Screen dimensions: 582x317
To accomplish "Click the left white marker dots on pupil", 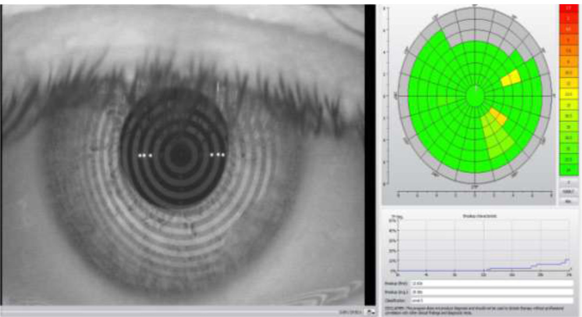I will (145, 156).
